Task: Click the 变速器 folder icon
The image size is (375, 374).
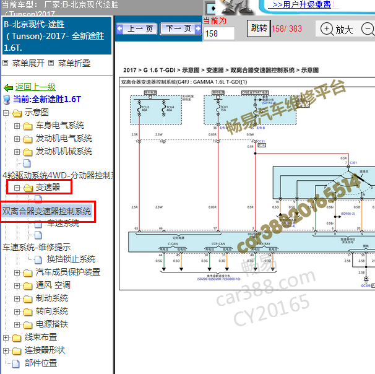Action: click(28, 188)
